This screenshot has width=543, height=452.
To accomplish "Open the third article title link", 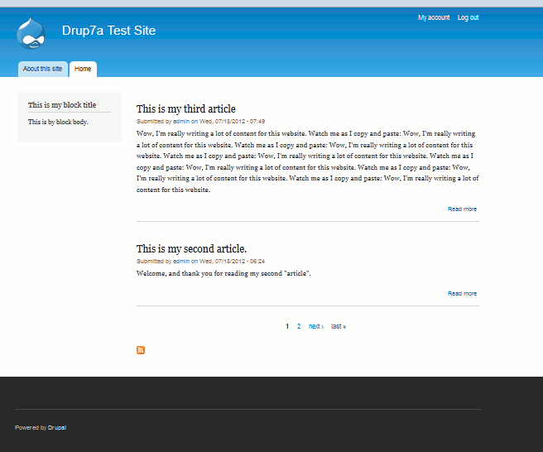I will [x=185, y=109].
